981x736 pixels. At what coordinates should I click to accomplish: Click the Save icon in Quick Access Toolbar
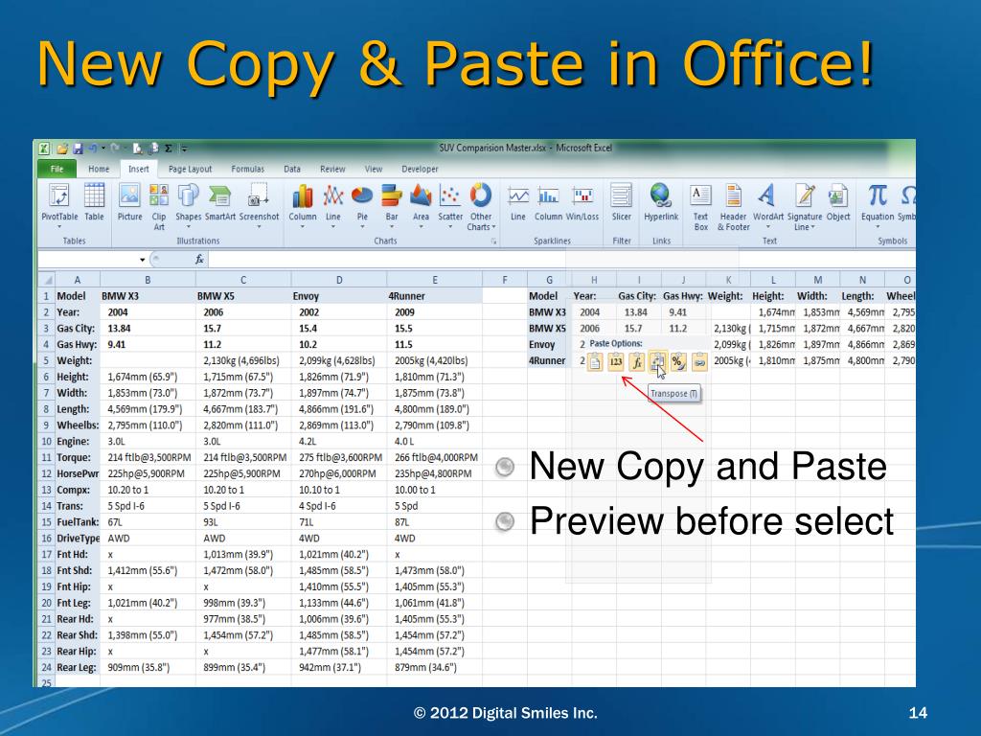click(x=79, y=149)
